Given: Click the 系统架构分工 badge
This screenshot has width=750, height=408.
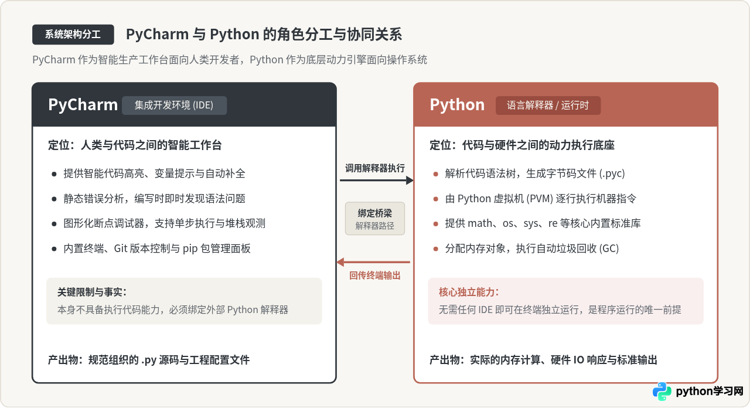Looking at the screenshot, I should [x=73, y=35].
